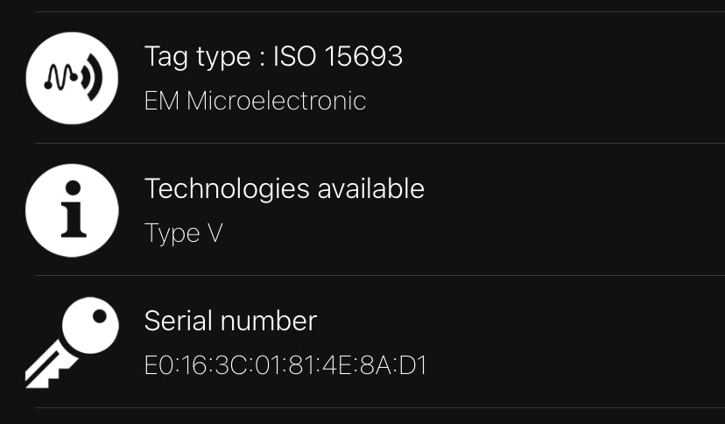Image resolution: width=725 pixels, height=424 pixels.
Task: Tap the 'Tag type' words in first row
Action: [x=197, y=58]
